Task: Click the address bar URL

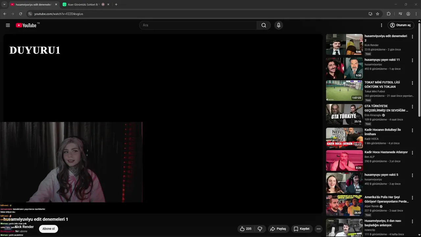Action: (x=59, y=14)
